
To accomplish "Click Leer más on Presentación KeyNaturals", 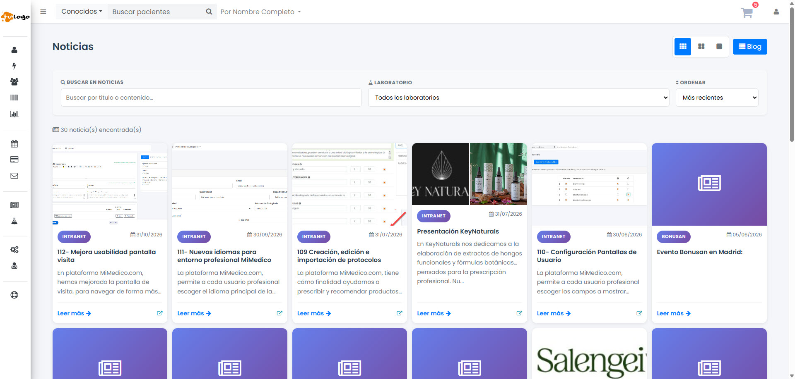I will coord(434,313).
